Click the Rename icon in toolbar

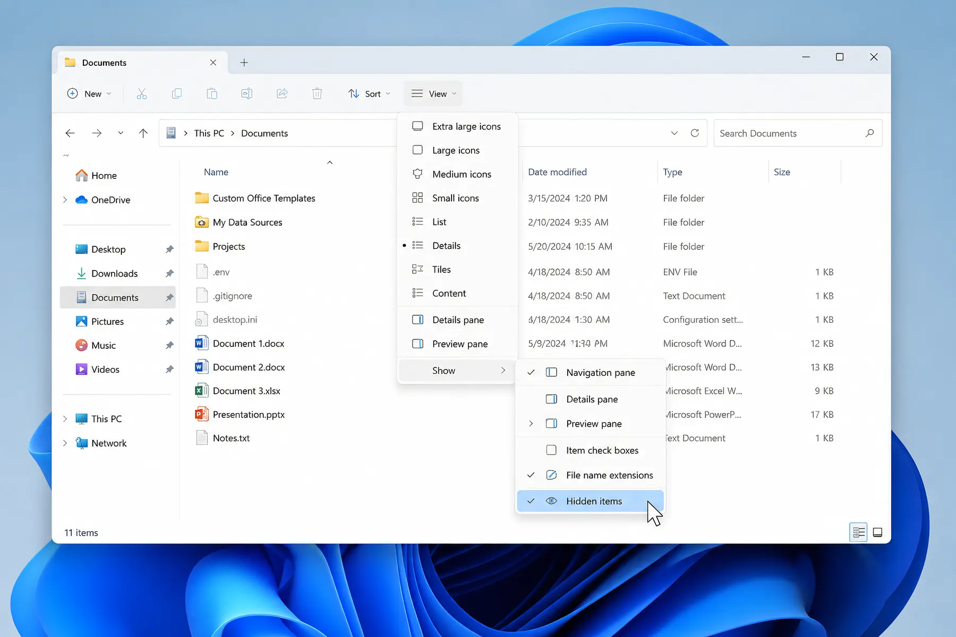tap(247, 94)
